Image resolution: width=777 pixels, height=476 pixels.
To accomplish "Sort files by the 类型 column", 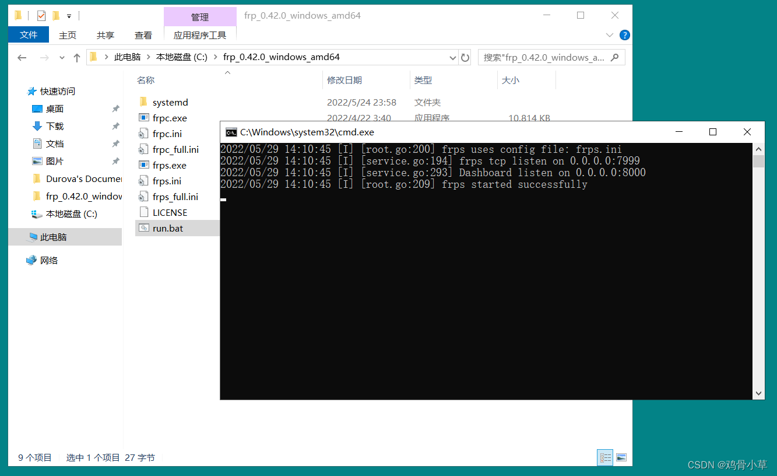I will (x=423, y=80).
